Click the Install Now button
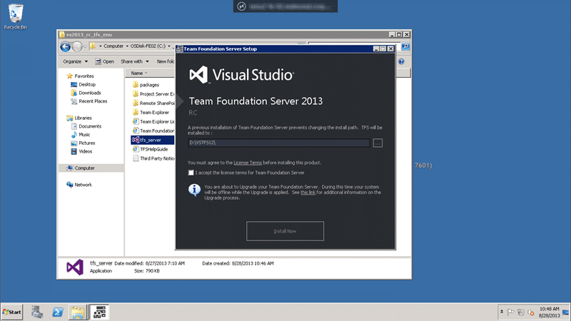 point(285,231)
